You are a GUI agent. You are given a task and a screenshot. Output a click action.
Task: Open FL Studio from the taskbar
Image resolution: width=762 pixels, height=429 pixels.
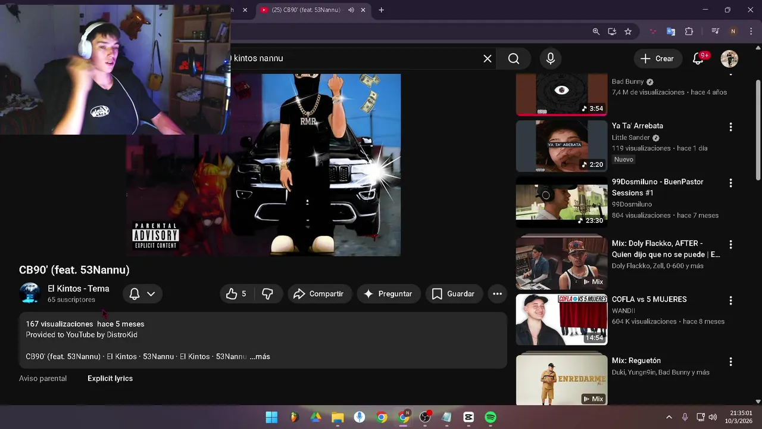click(x=293, y=417)
